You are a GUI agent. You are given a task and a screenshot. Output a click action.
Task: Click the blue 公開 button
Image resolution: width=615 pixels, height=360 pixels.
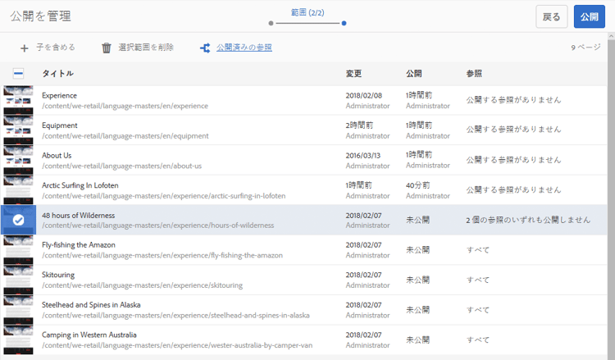[x=589, y=16]
